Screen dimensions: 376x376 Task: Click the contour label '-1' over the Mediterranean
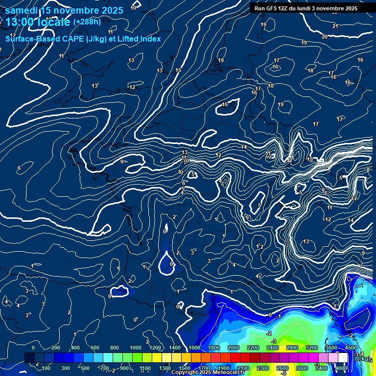coord(278,317)
